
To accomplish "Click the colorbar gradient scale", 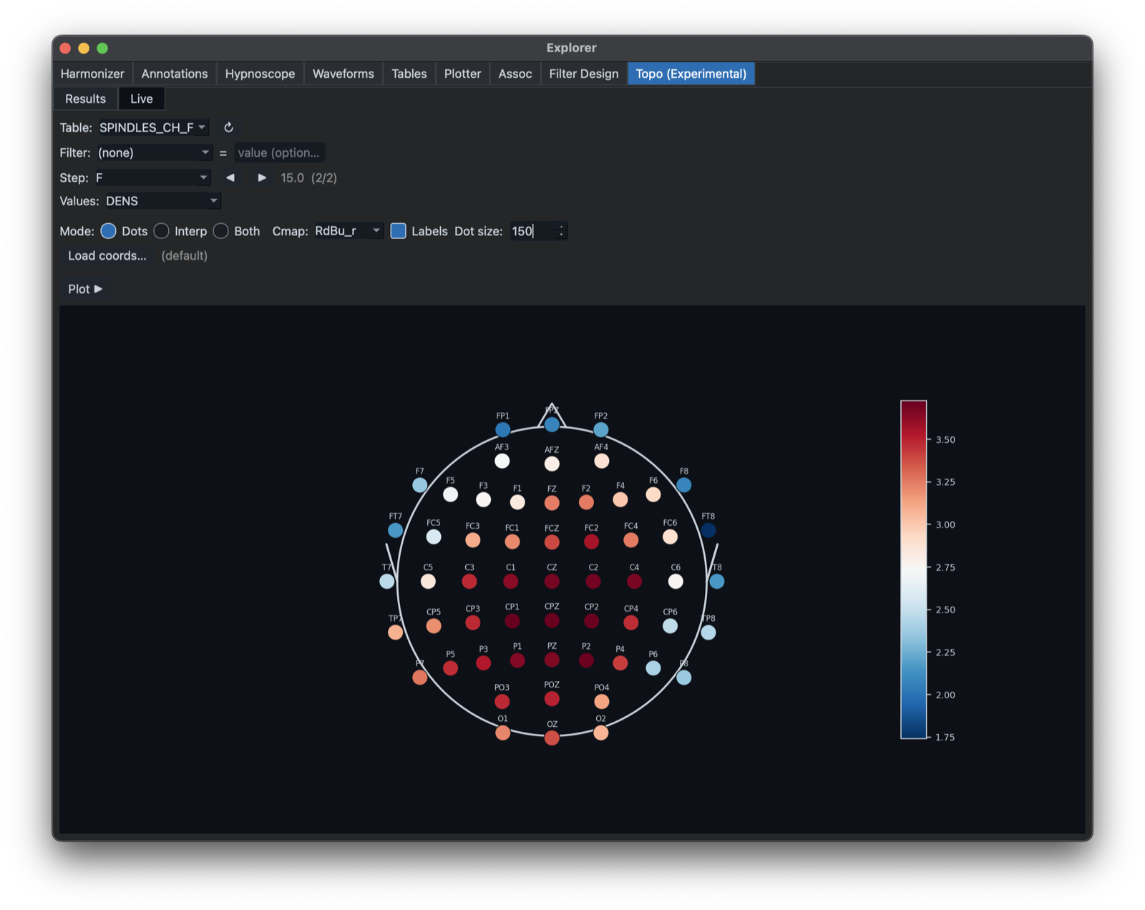I will [913, 569].
